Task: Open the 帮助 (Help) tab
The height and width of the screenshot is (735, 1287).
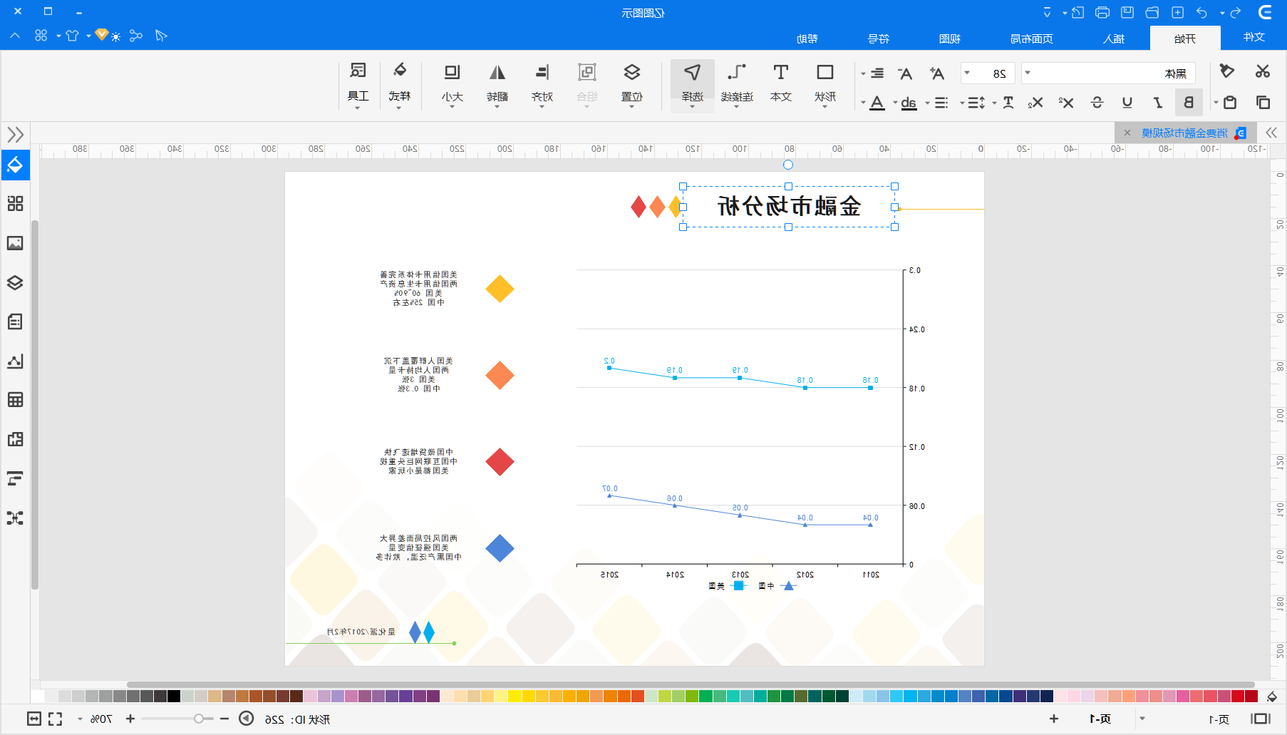Action: (807, 38)
